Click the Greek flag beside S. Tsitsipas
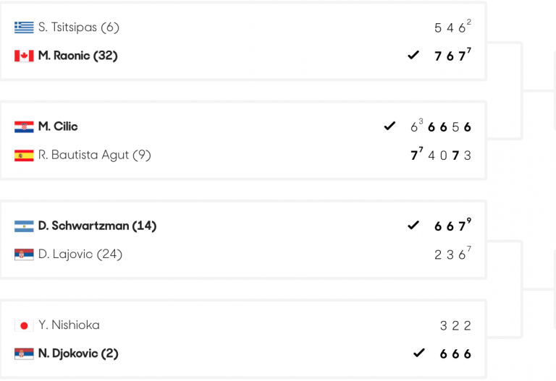The height and width of the screenshot is (381, 556). 24,27
